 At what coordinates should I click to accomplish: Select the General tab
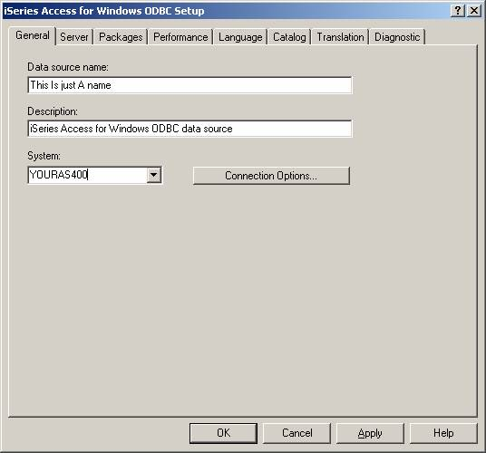pos(33,35)
